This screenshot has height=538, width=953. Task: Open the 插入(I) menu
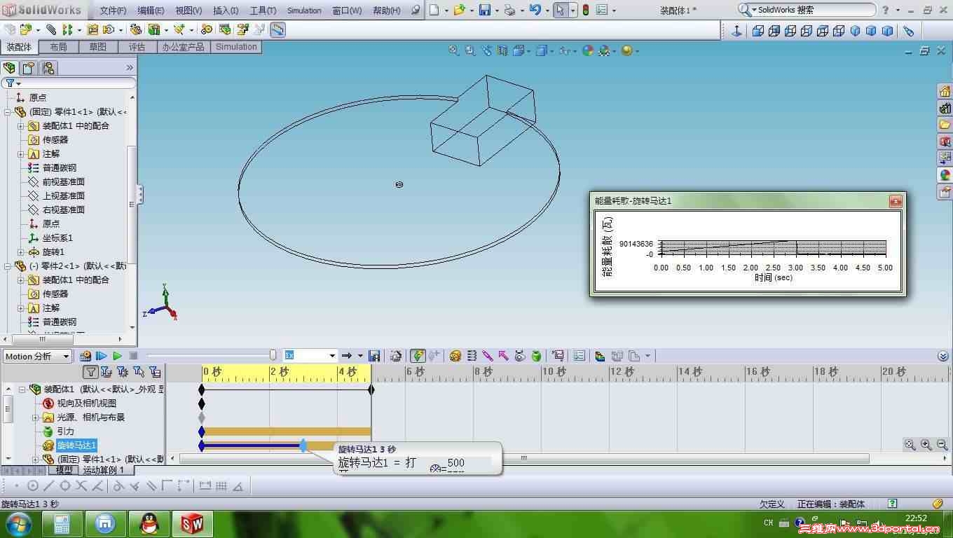pos(226,11)
